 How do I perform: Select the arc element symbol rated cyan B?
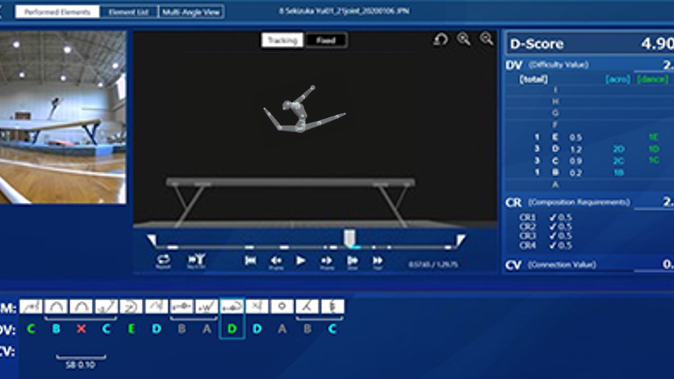(x=56, y=307)
